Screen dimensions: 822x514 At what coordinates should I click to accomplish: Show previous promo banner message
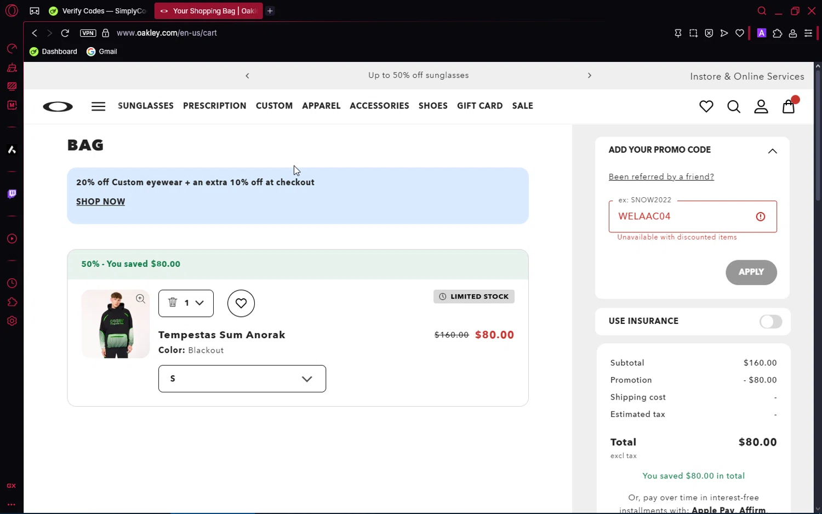point(247,76)
